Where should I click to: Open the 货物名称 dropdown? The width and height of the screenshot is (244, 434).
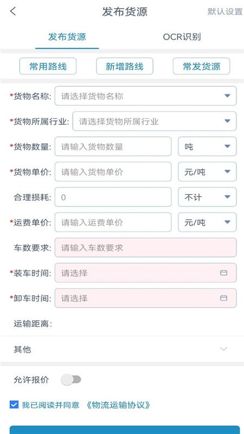(x=145, y=96)
